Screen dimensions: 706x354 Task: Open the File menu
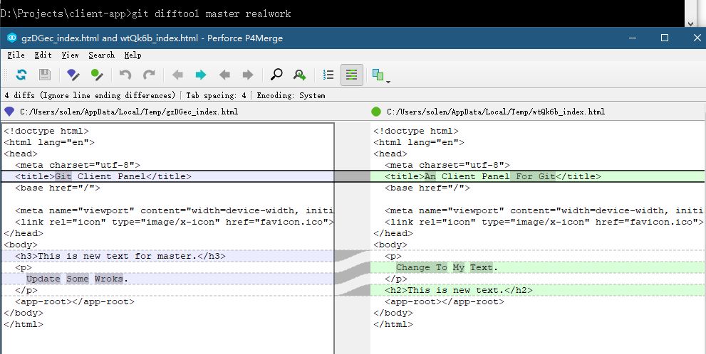click(16, 55)
